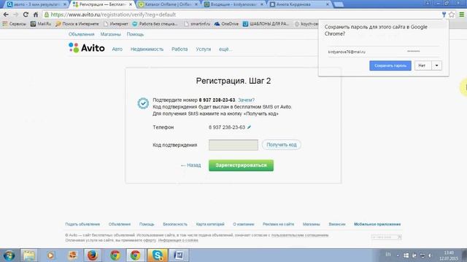Open the smartinf.ru bookmark
Image resolution: width=467 pixels, height=262 pixels.
click(197, 24)
